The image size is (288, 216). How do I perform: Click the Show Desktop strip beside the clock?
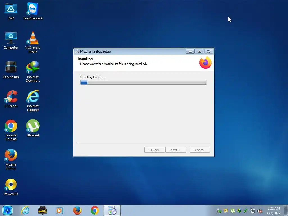[x=286, y=210]
